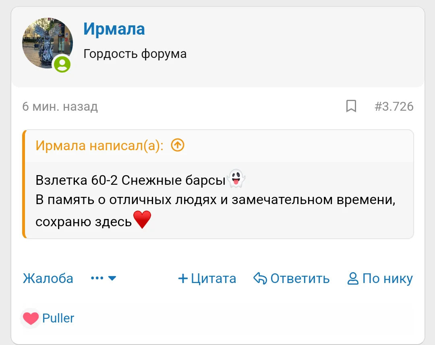Open Ирмала's profile via the username link
This screenshot has height=345, width=435.
point(114,29)
